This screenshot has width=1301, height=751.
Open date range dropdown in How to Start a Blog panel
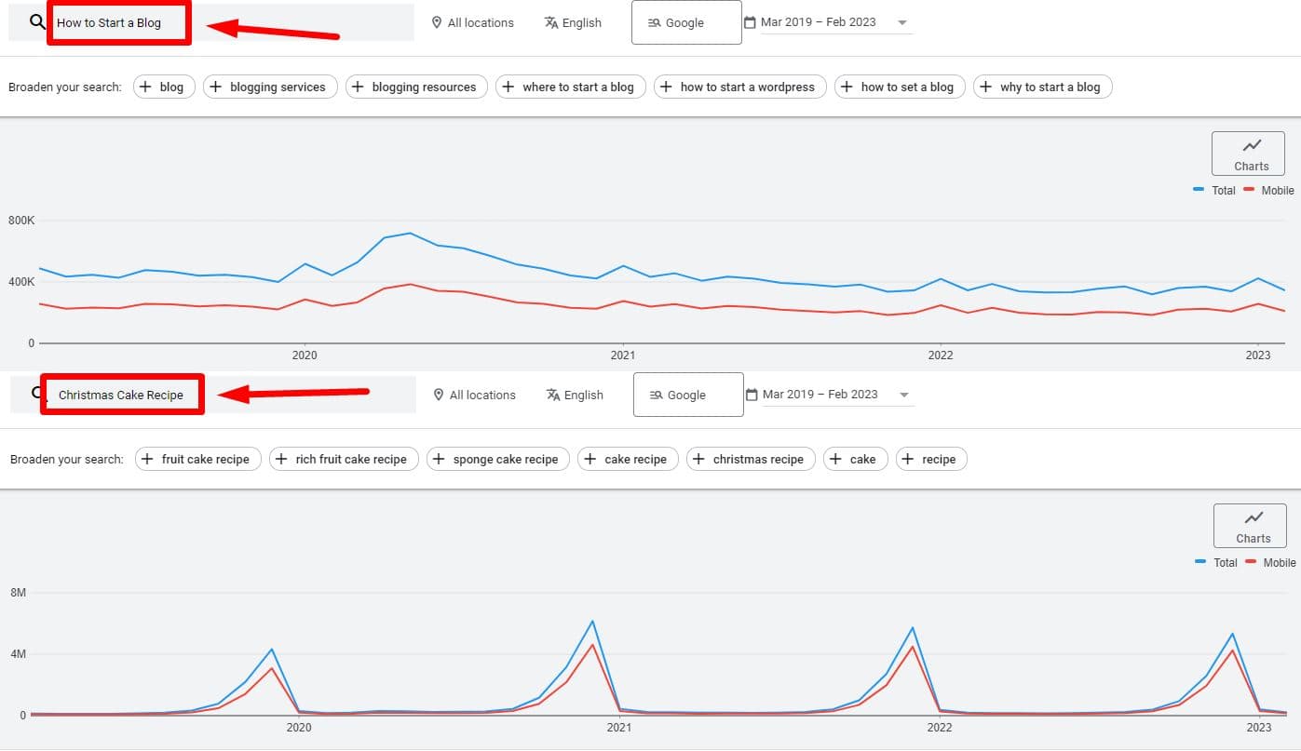[835, 22]
